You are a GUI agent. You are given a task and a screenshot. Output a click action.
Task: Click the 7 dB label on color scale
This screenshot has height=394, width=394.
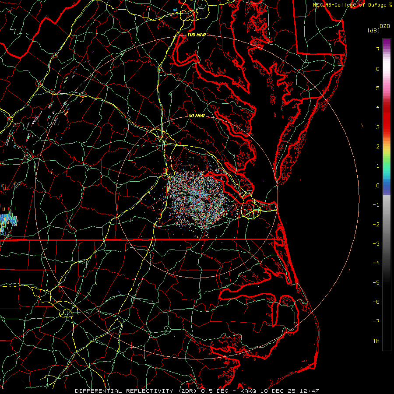tap(378, 49)
